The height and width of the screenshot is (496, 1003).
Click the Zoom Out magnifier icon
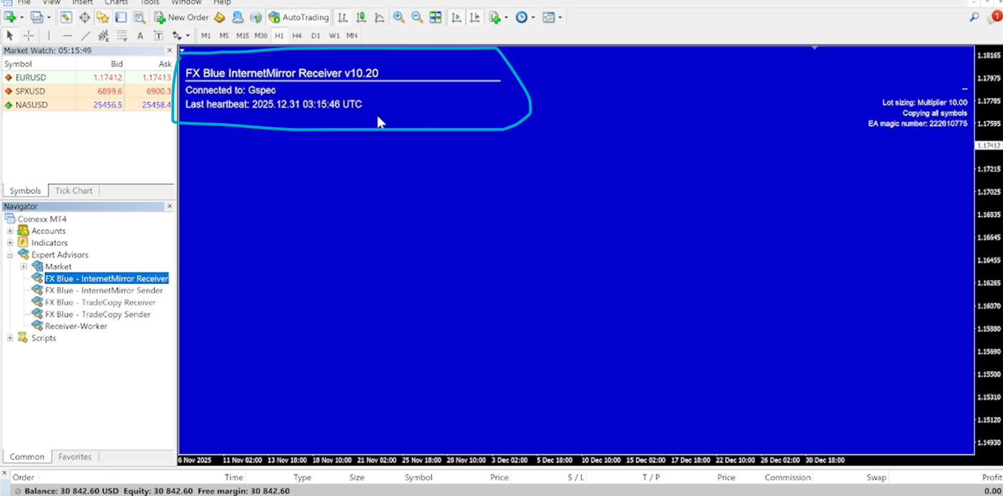click(416, 17)
